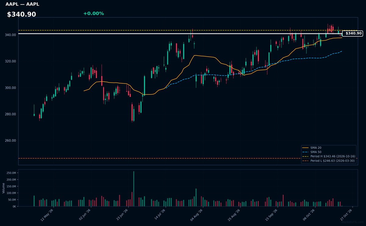366x226 pixels.
Task: Click the 06 Oct '26 date label
Action: (309, 214)
